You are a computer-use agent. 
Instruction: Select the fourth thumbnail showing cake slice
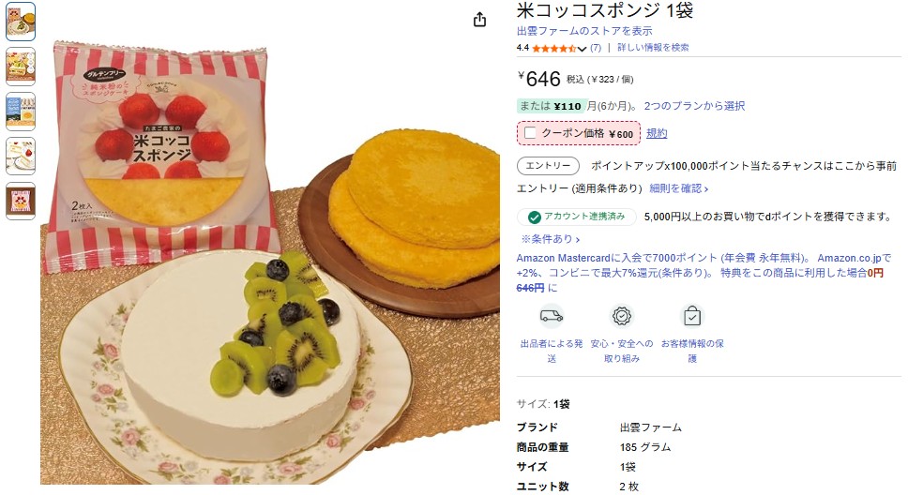point(21,157)
